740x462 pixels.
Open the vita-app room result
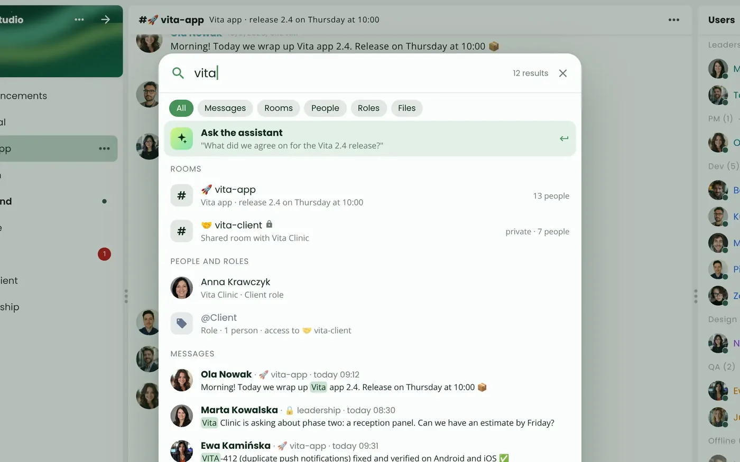pos(370,195)
